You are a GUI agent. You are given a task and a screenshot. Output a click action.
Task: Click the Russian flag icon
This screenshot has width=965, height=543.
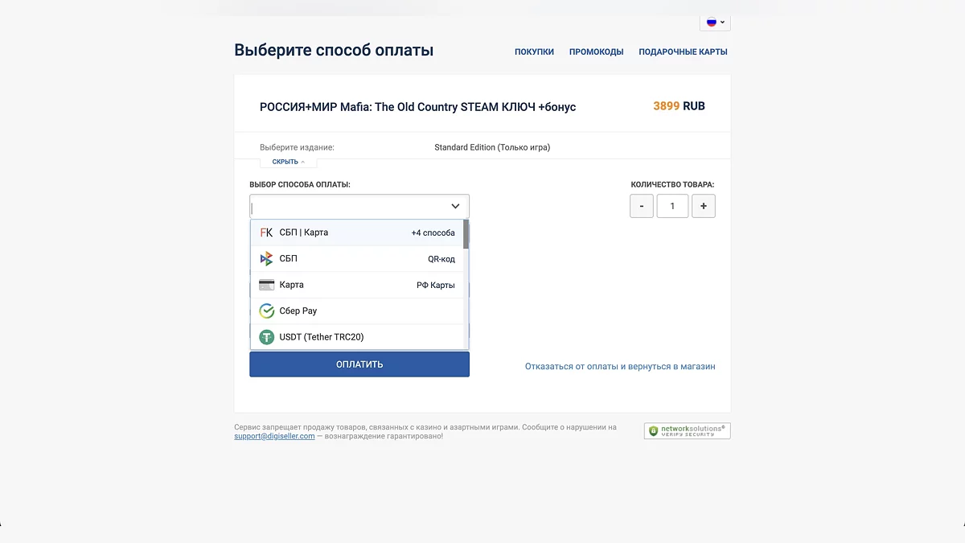[711, 22]
